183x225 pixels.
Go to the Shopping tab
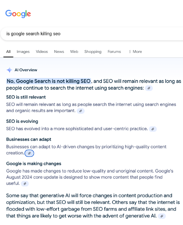pyautogui.click(x=93, y=52)
